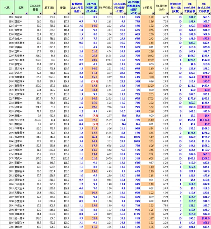The image size is (211, 229).
Task: Select stock code cell 1101
Action: [x=7, y=17]
